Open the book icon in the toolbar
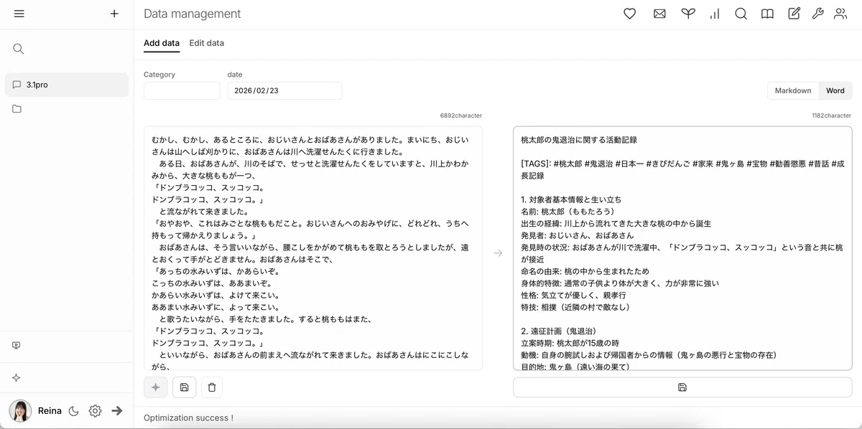Screen dimensions: 862x429 [768, 14]
